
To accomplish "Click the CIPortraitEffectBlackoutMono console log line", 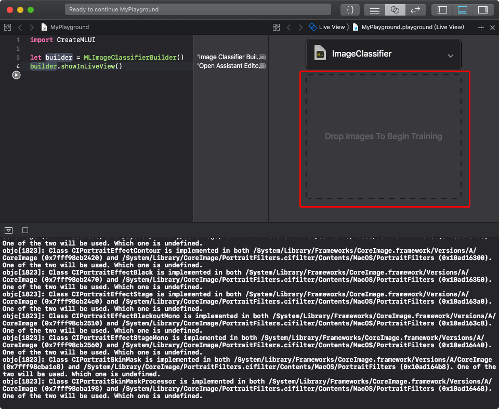I will pos(249,323).
